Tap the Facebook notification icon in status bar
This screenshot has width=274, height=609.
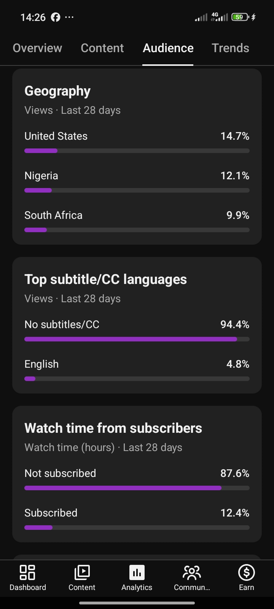click(56, 17)
